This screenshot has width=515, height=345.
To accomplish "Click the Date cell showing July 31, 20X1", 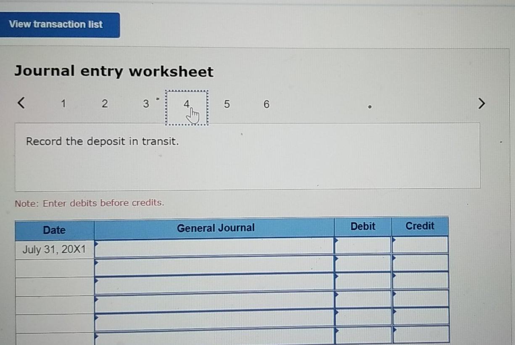I will 55,249.
